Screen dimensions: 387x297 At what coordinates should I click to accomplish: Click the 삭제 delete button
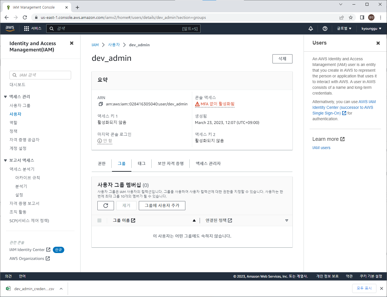coord(282,59)
